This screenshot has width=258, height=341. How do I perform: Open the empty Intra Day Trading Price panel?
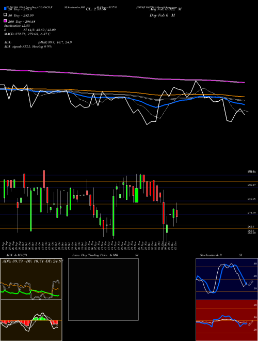[x=103, y=289]
